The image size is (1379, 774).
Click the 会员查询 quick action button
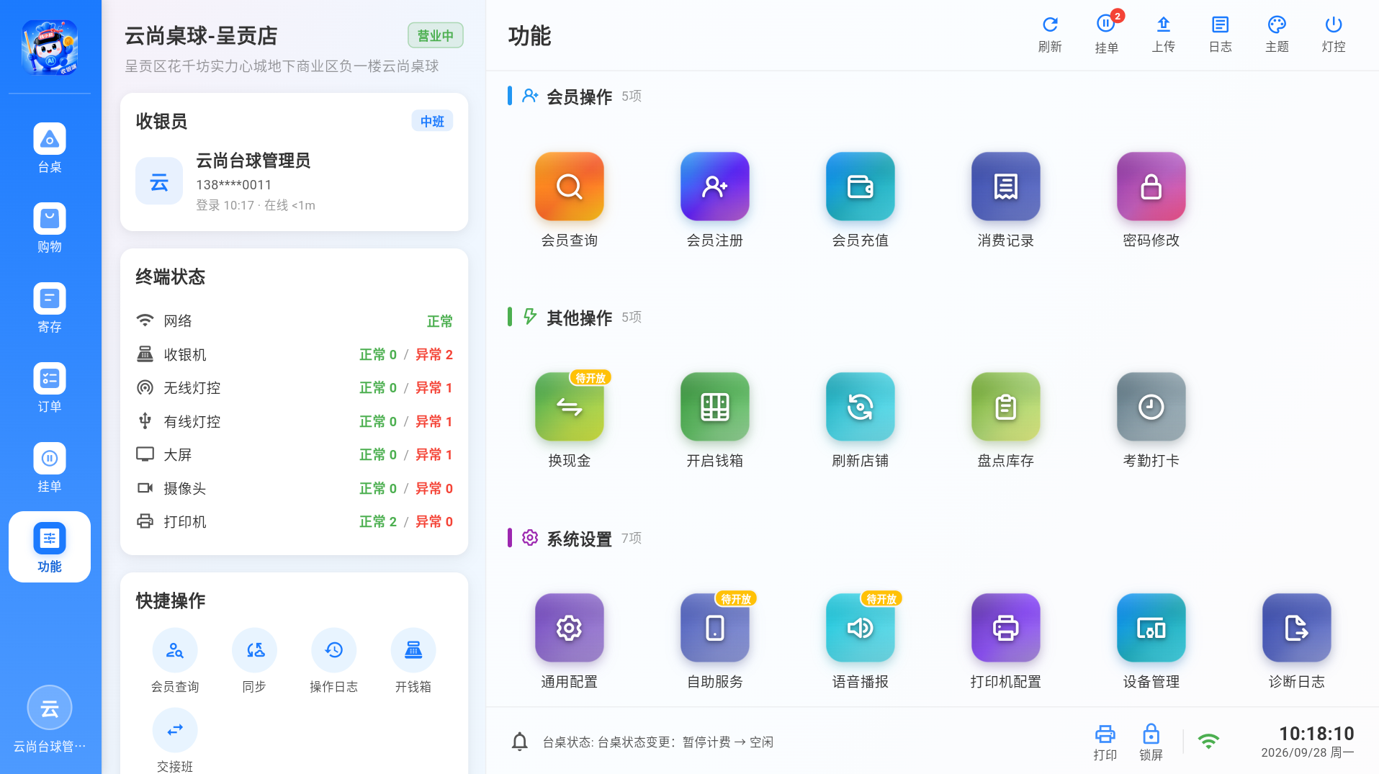pos(175,661)
